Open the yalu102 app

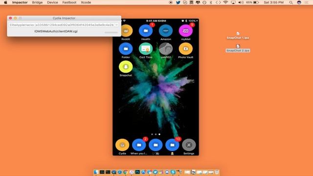point(166,49)
